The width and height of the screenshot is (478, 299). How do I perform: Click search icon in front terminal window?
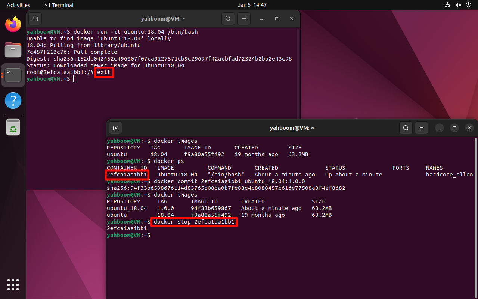406,128
